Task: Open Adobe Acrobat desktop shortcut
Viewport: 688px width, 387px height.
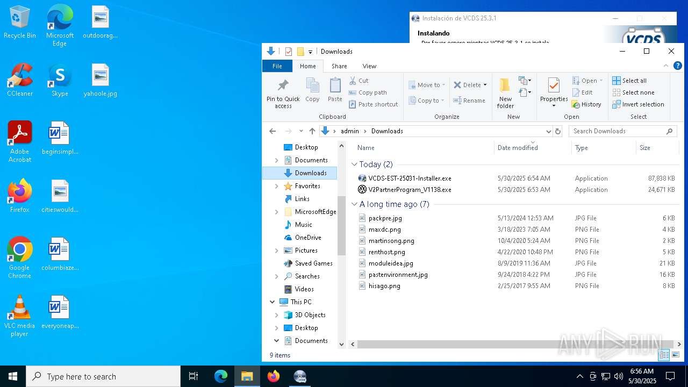Action: coord(20,142)
